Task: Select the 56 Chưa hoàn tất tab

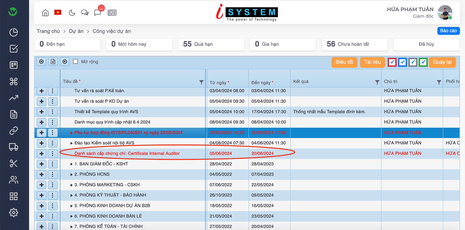Action: (x=355, y=44)
